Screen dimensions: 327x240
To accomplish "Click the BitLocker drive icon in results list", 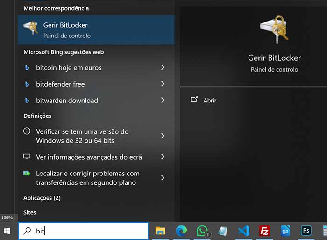I will 31,28.
